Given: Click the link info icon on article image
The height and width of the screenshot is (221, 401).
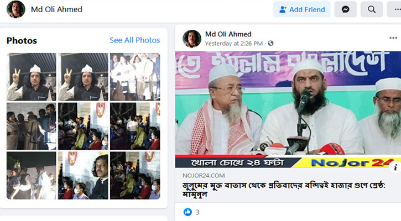Looking at the screenshot, I should [x=395, y=167].
